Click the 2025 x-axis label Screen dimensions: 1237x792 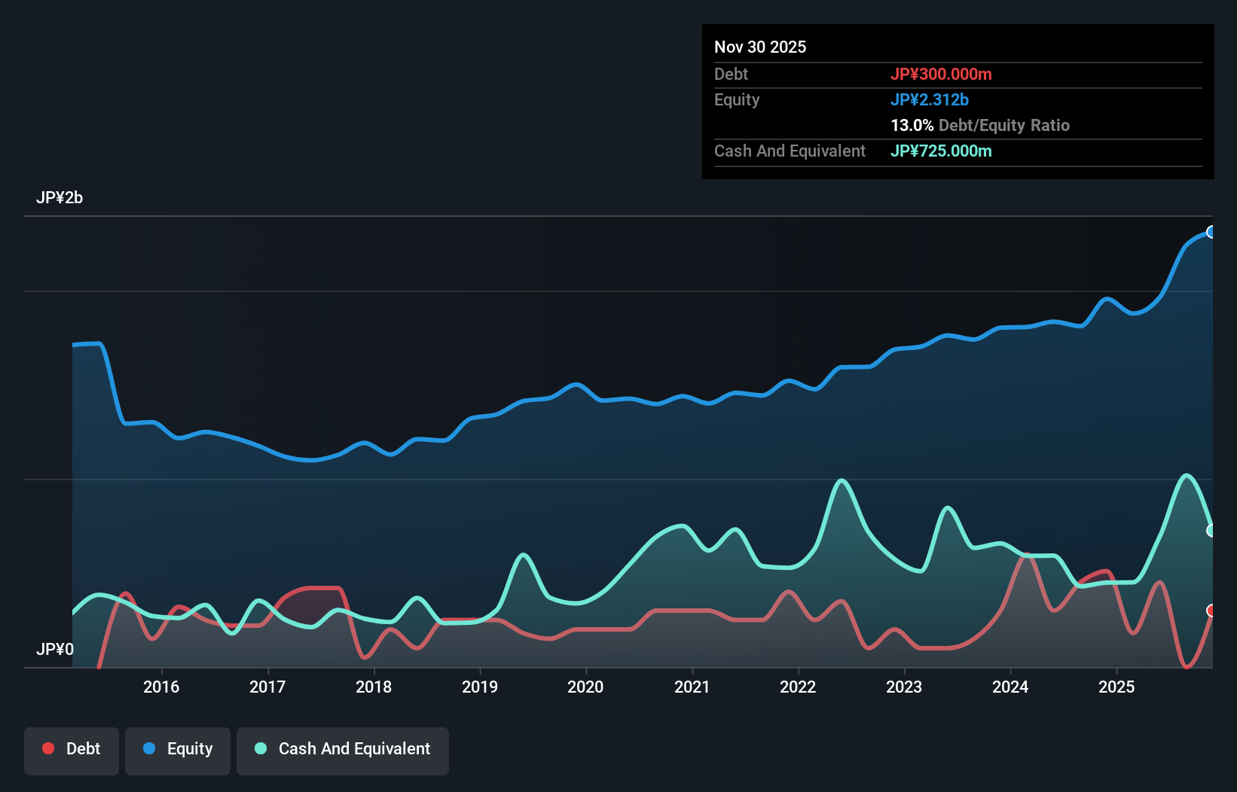(x=1116, y=687)
